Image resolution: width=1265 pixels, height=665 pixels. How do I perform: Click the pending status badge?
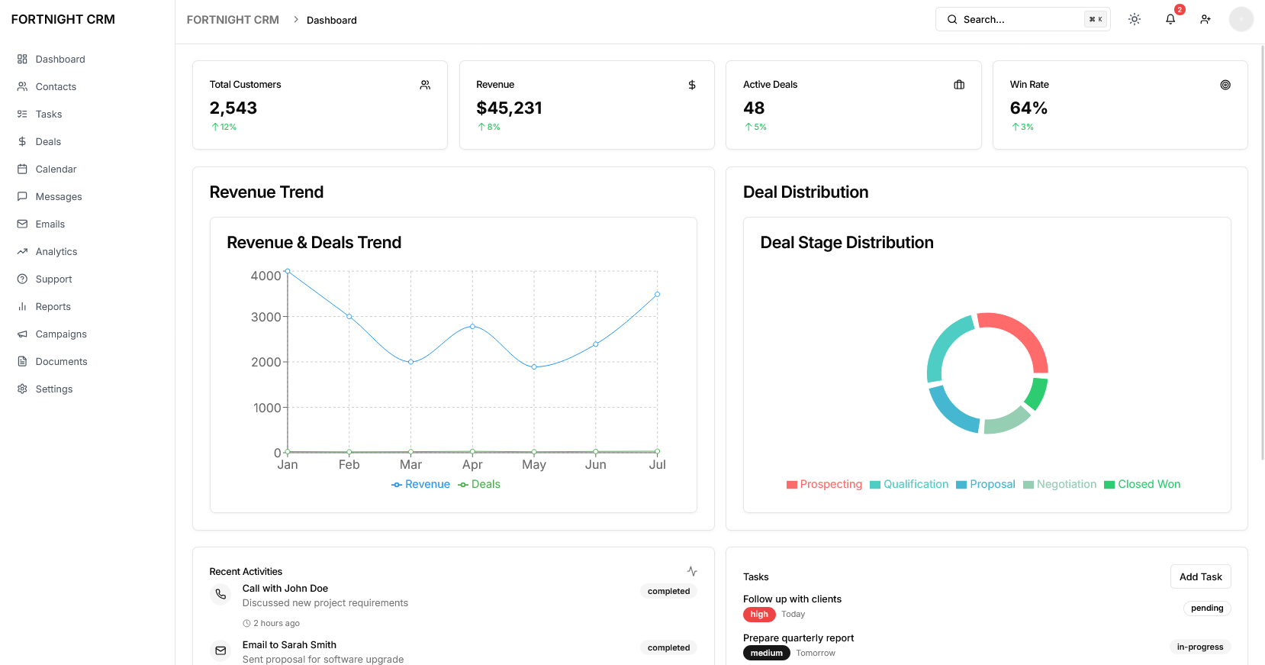click(x=1207, y=608)
